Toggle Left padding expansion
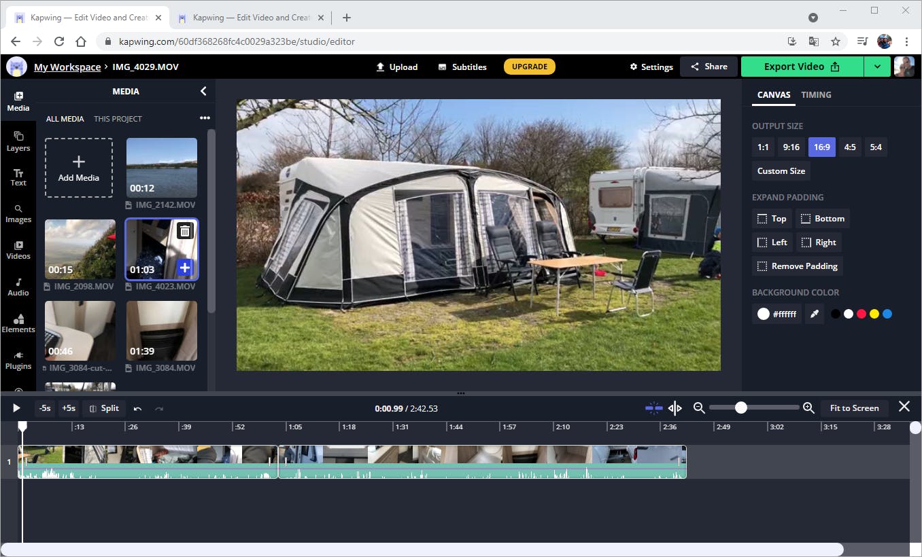 [772, 242]
